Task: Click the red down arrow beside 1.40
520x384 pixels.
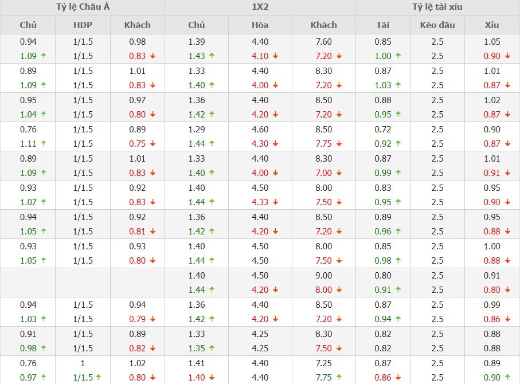Action: click(x=212, y=378)
